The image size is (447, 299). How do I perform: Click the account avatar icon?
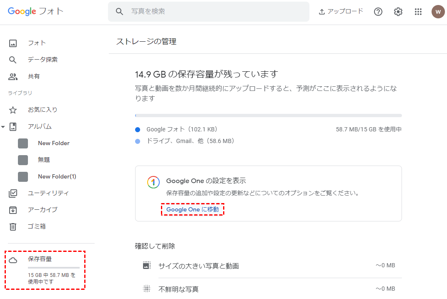coord(438,12)
